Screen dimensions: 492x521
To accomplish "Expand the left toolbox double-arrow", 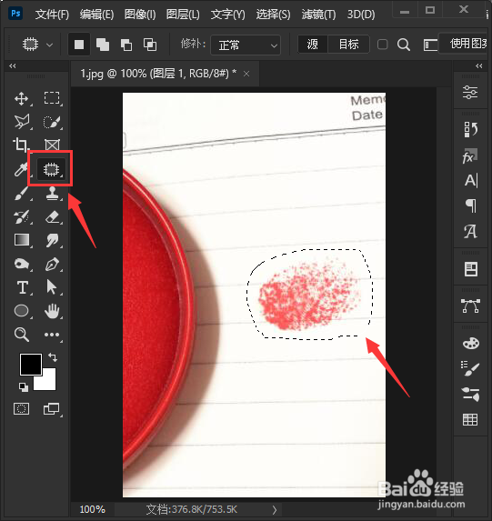I will 13,65.
